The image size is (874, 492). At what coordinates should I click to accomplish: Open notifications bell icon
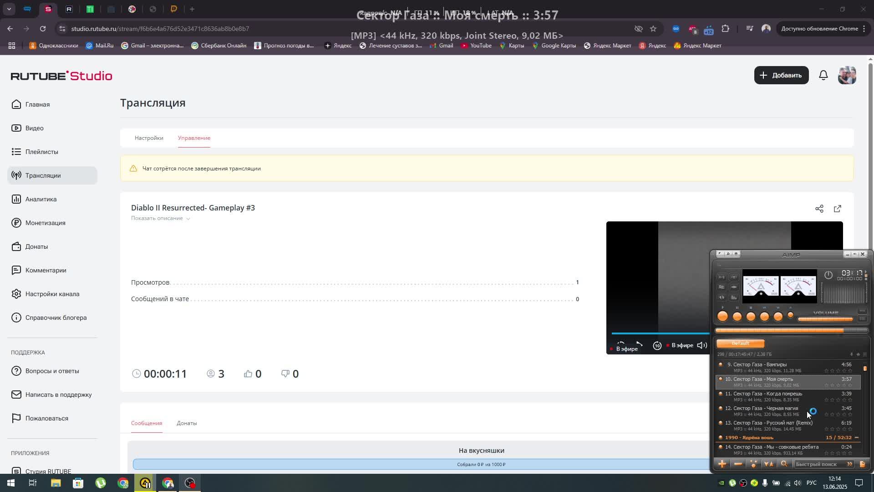point(823,75)
